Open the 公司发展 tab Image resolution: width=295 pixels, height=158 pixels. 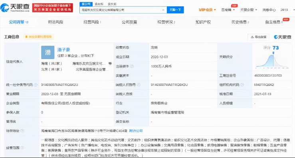[x=129, y=22]
